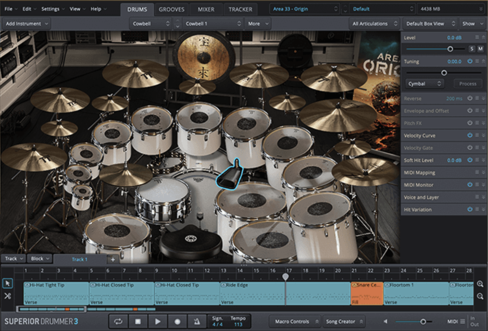Viewport: 488px width, 331px height.
Task: Open the Velocity Curve section menu icon
Action: click(477, 135)
